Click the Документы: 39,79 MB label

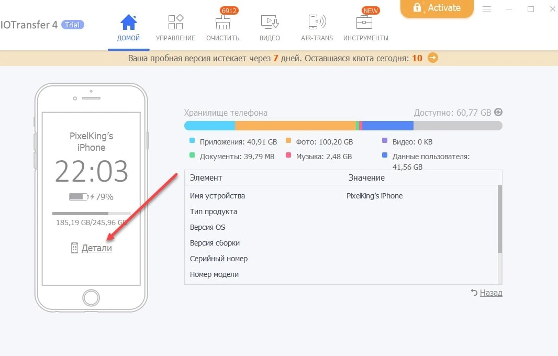click(x=237, y=157)
